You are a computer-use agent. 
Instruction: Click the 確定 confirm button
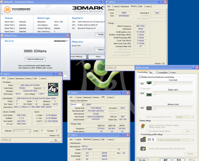(166, 160)
